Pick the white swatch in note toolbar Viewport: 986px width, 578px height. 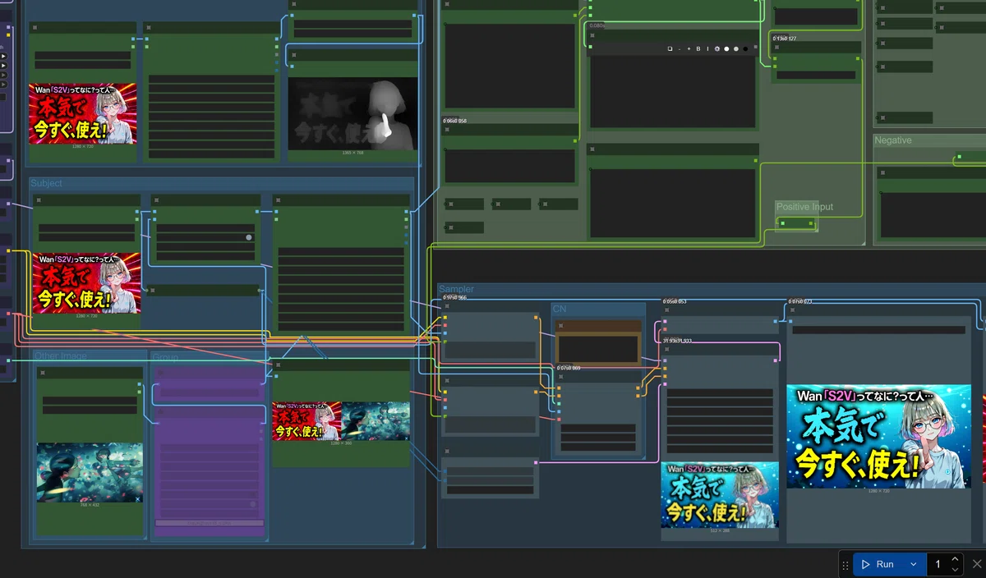click(x=726, y=49)
